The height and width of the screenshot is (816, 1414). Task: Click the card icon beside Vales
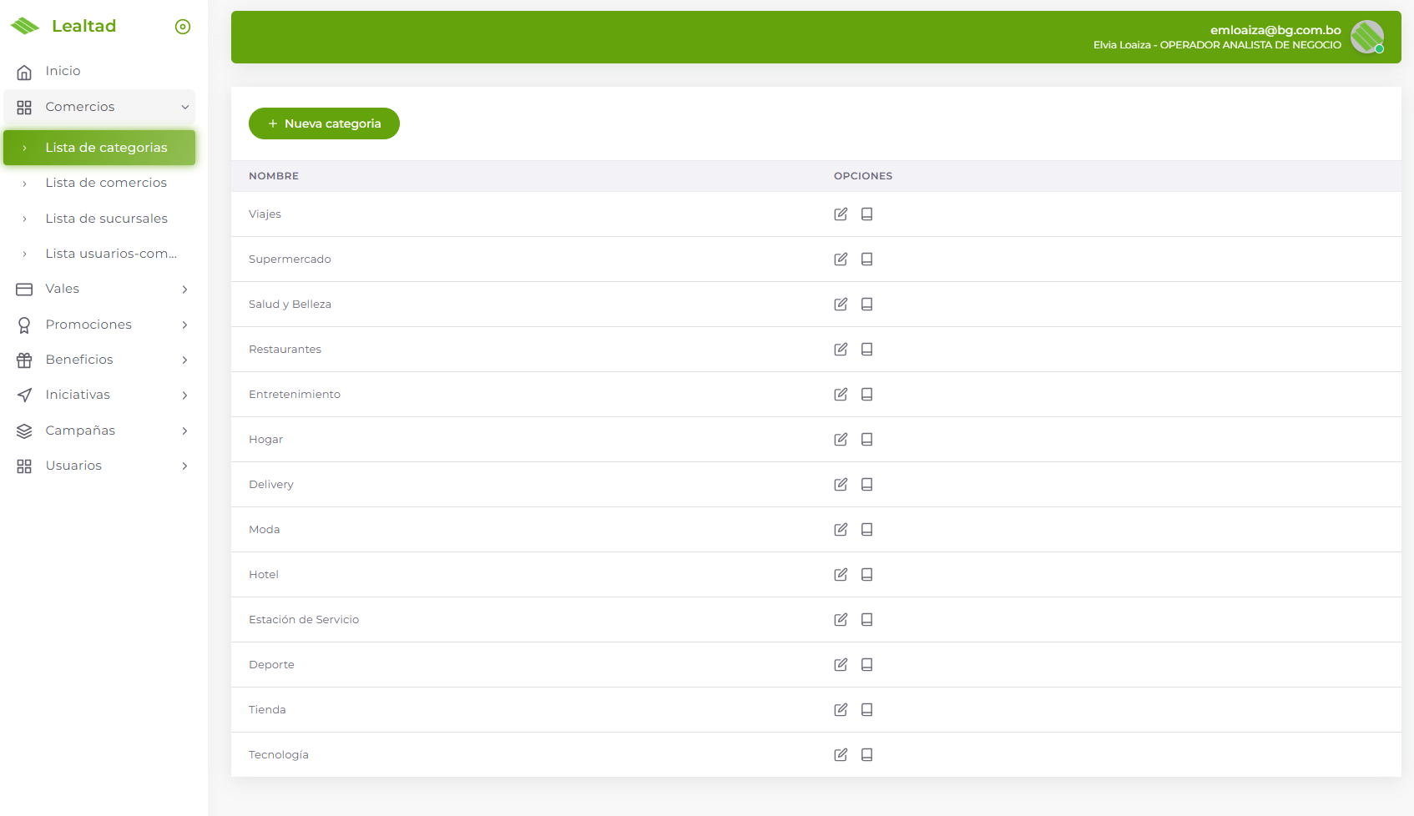24,289
